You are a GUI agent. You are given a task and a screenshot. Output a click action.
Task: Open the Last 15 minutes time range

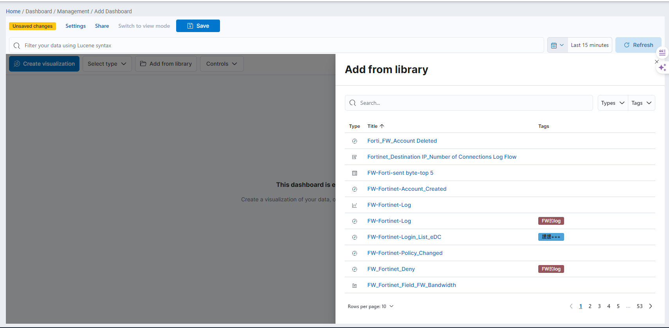pyautogui.click(x=590, y=45)
